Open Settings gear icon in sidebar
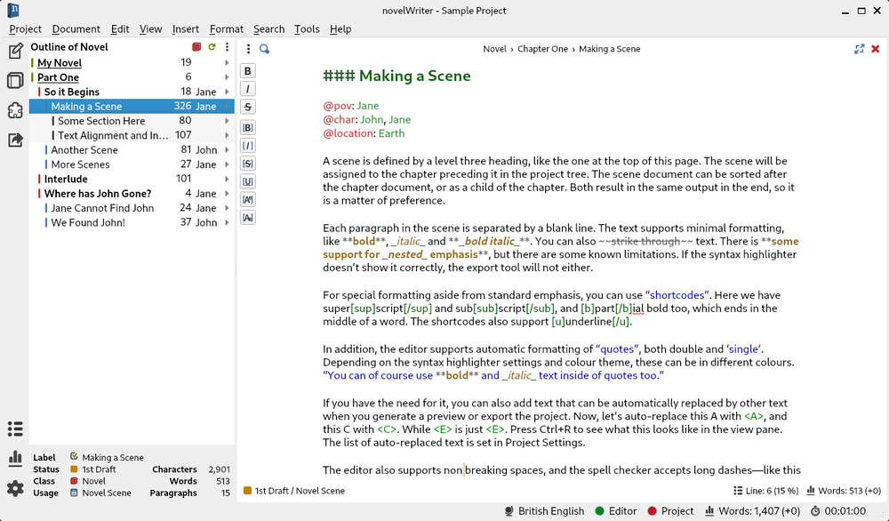 click(x=15, y=488)
